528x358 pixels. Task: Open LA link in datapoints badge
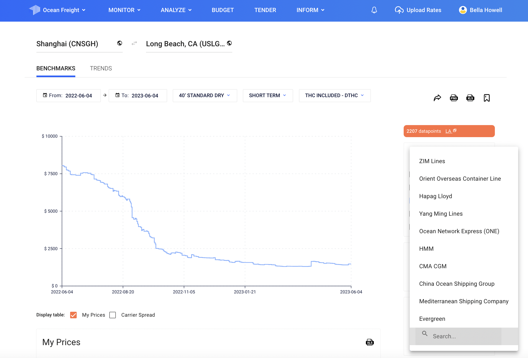pos(448,131)
